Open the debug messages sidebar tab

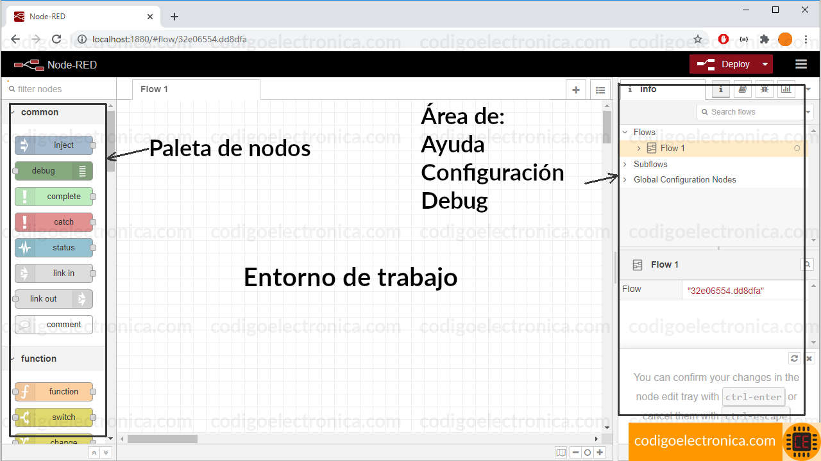[x=765, y=90]
